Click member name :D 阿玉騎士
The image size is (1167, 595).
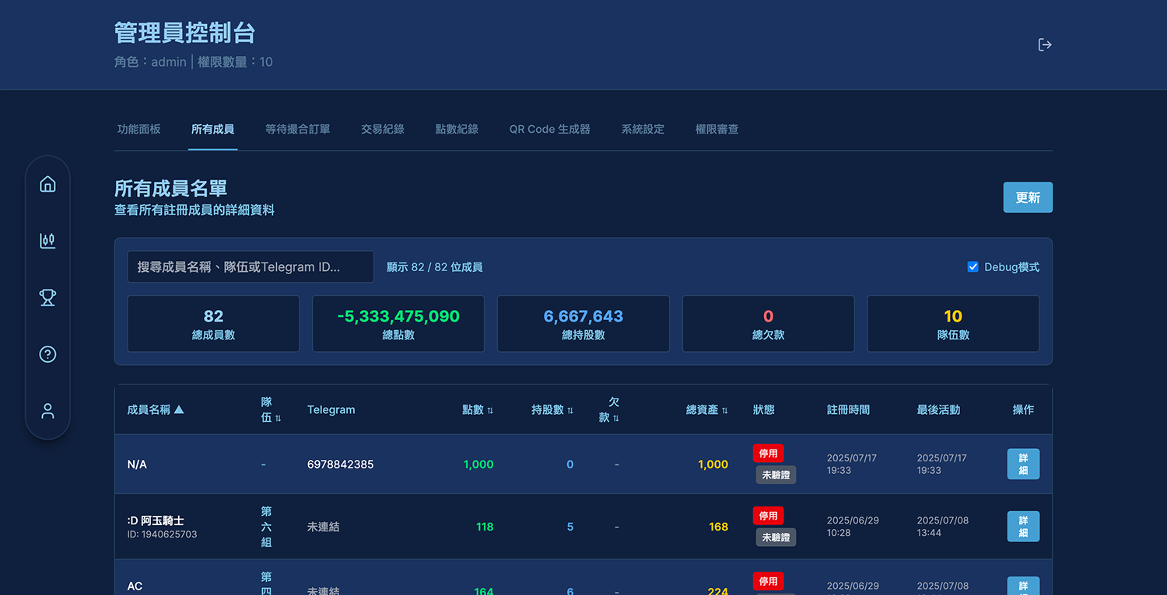click(x=156, y=520)
